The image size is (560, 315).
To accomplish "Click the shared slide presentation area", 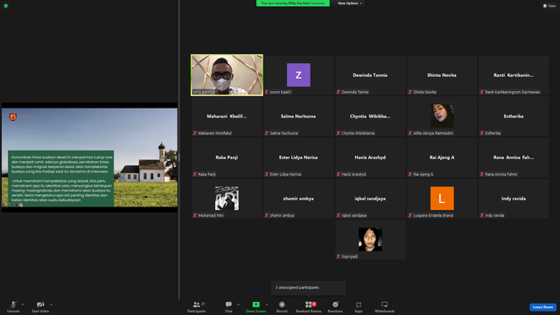I will pos(89,157).
